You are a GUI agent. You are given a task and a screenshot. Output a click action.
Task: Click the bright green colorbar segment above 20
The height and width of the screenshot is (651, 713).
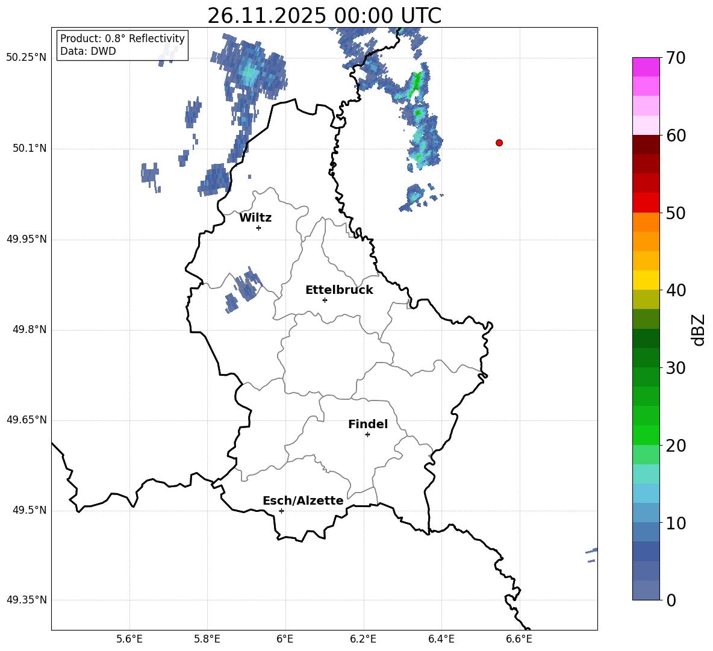point(646,435)
